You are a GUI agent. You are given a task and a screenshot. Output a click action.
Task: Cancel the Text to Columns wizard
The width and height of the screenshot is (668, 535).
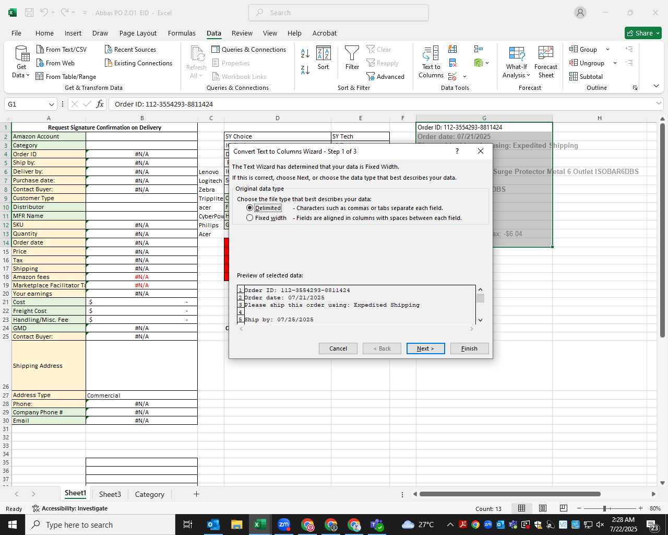click(x=338, y=348)
